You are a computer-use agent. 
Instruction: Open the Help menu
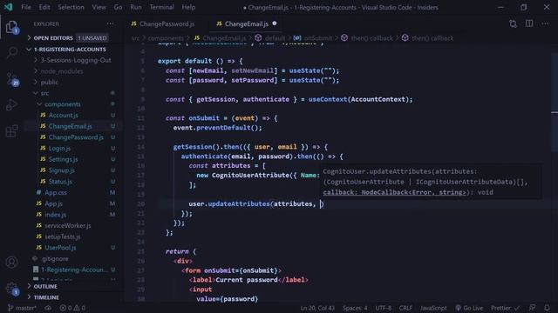[188, 7]
